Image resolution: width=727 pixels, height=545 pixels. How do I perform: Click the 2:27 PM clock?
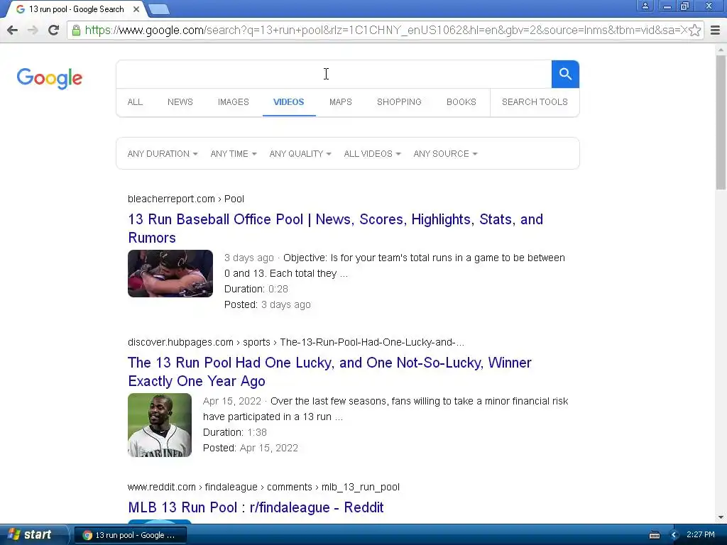coord(701,534)
